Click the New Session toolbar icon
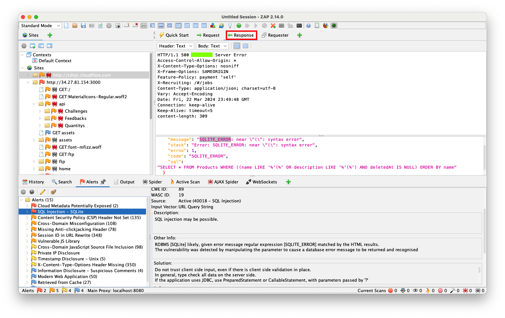The width and height of the screenshot is (505, 318). [x=67, y=26]
